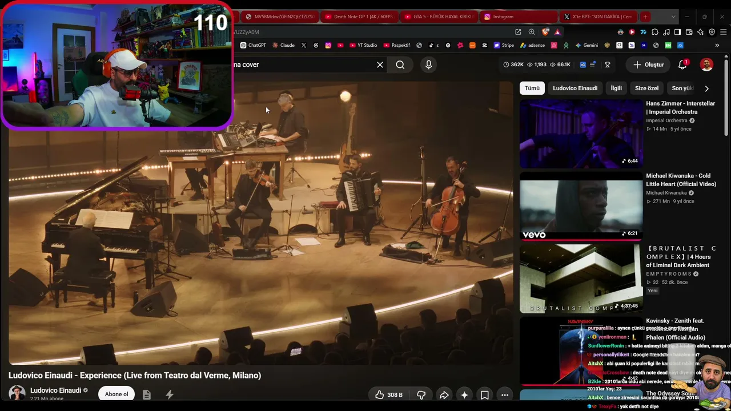Open the trophy icon in YouTube header
This screenshot has width=731, height=411.
pos(607,65)
